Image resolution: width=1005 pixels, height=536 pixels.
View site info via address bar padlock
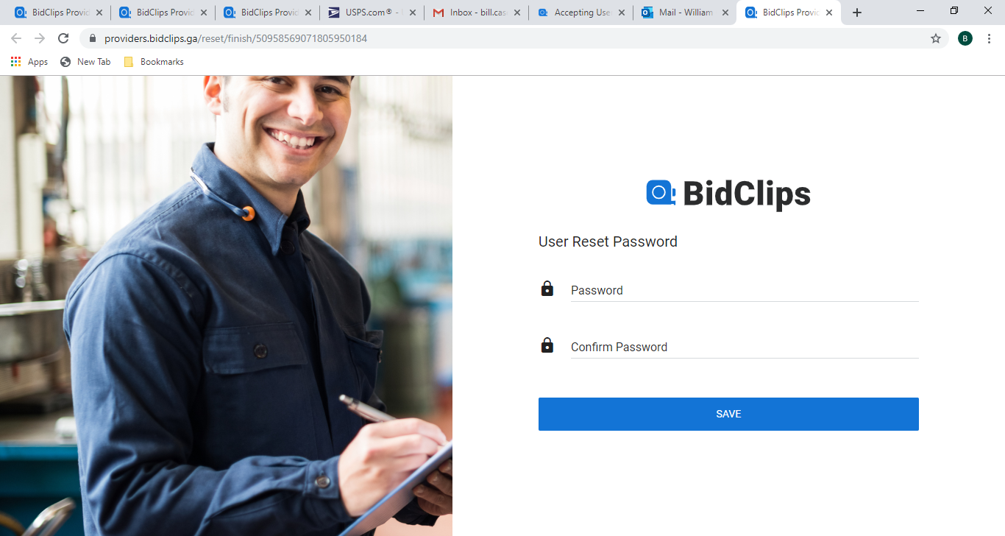(93, 38)
